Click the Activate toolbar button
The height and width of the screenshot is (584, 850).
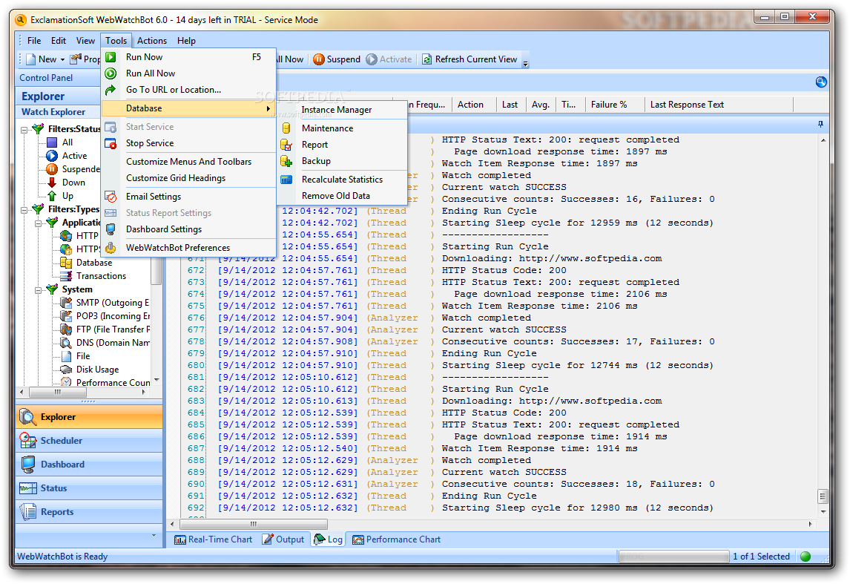[389, 59]
